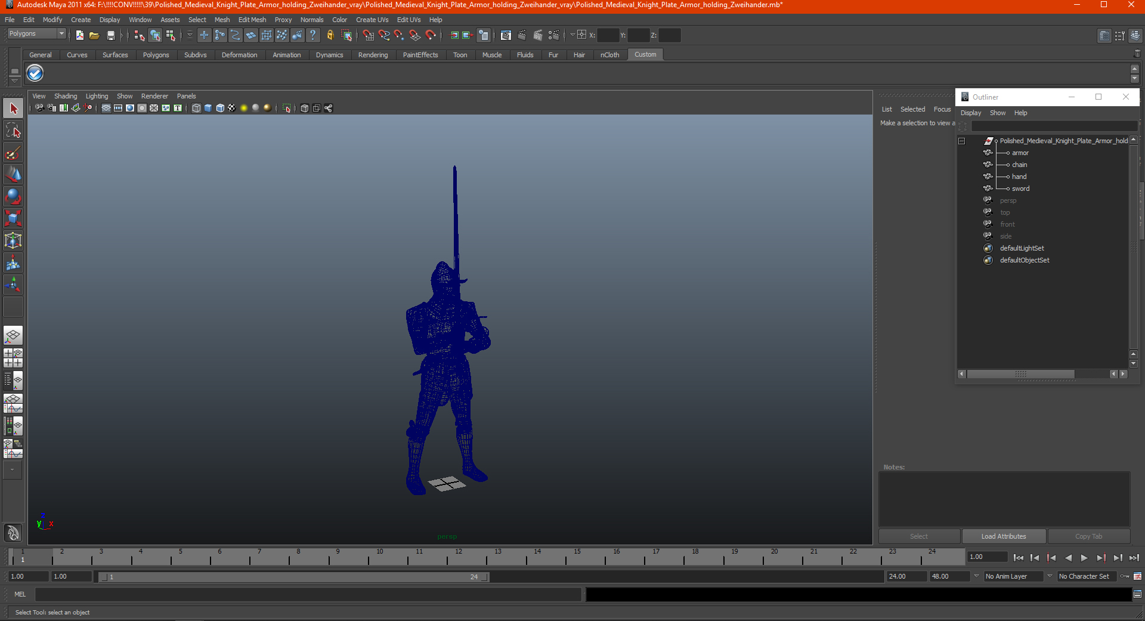1145x621 pixels.
Task: Expand the toolbox layout options arrow
Action: pos(12,469)
